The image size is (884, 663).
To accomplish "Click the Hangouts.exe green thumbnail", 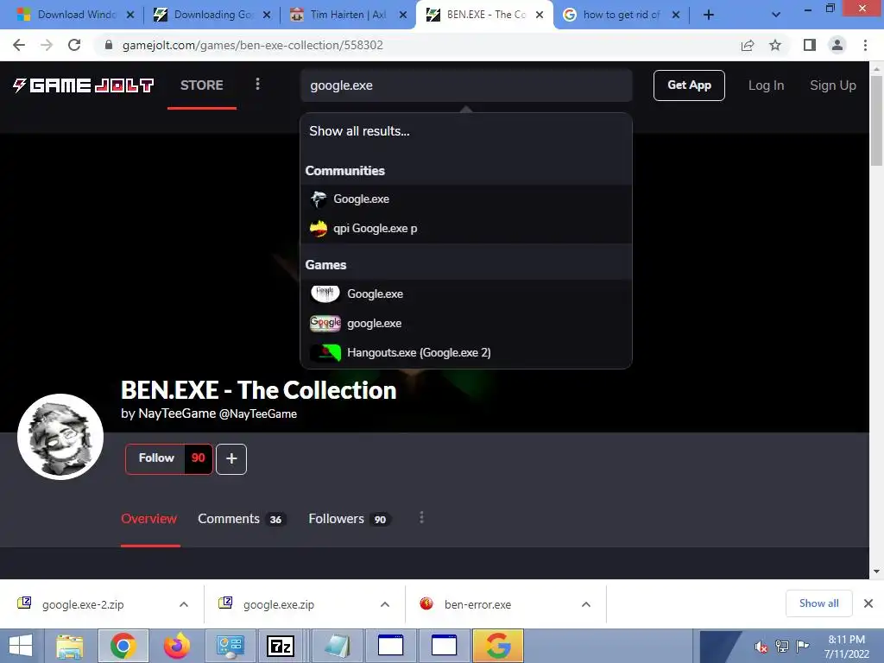I will tap(325, 353).
